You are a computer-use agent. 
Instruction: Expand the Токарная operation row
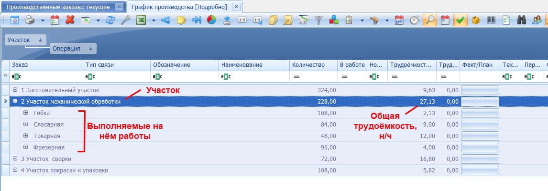pos(25,136)
